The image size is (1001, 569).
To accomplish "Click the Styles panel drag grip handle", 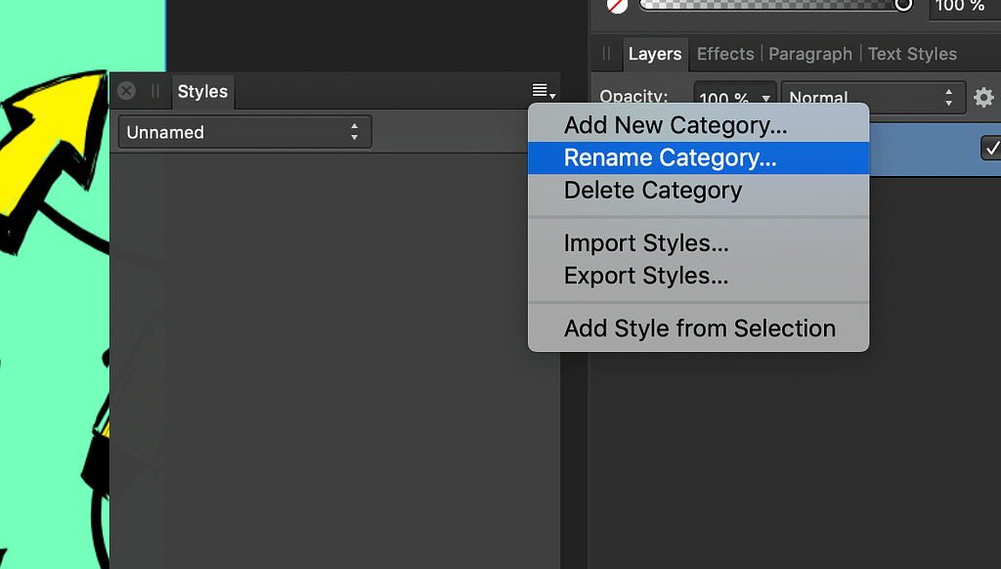I will coord(155,91).
